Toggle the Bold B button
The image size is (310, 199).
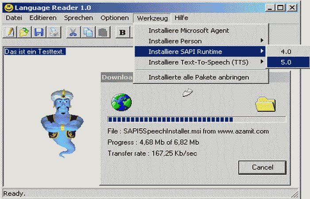(123, 32)
